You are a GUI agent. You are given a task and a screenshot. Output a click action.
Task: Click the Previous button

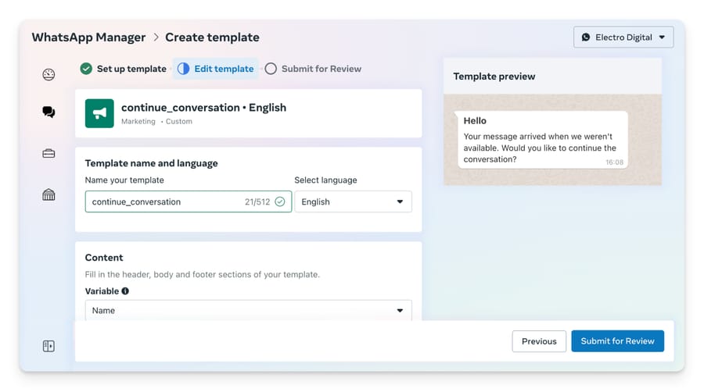tap(539, 341)
